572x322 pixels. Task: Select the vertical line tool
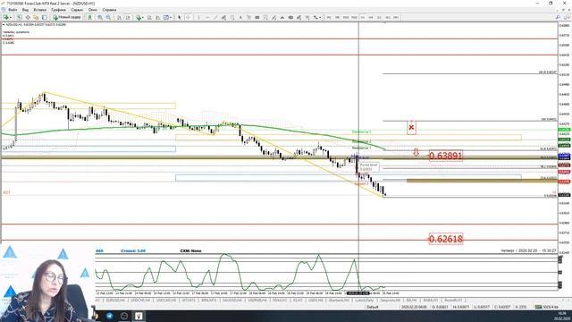(x=198, y=17)
